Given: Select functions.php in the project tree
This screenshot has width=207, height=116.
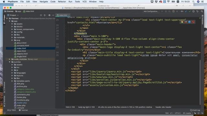Looking at the screenshot, I should coord(23,100).
